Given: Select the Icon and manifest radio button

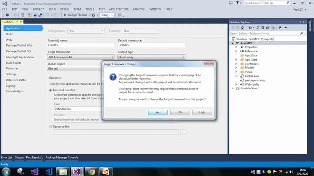Looking at the screenshot, I should (50, 90).
